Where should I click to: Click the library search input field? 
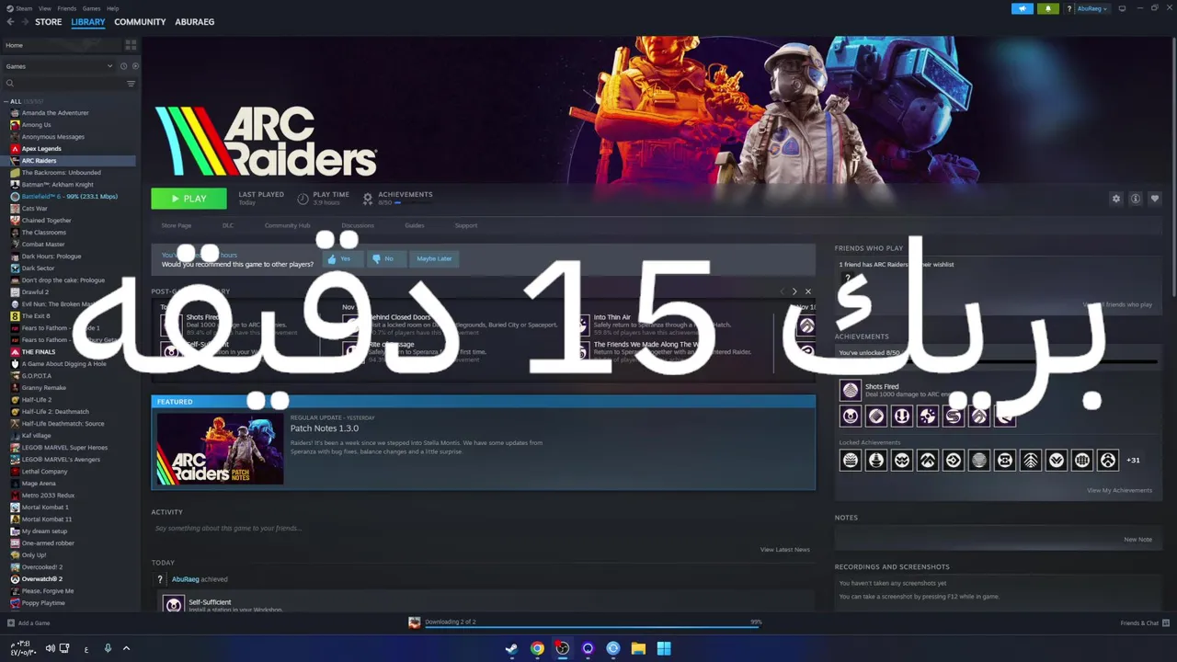[x=63, y=84]
